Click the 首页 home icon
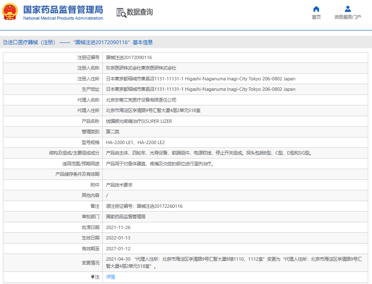Image resolution: width=372 pixels, height=284 pixels. pos(316,9)
